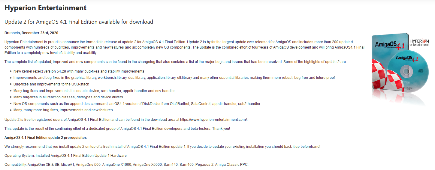
Task: Click the "Operating System: Installed AmigaOS" line
Action: click(x=65, y=156)
